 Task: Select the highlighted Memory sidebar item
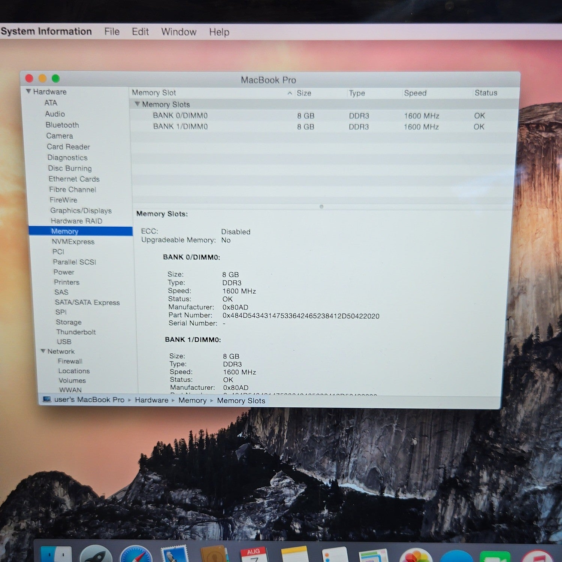[81, 231]
